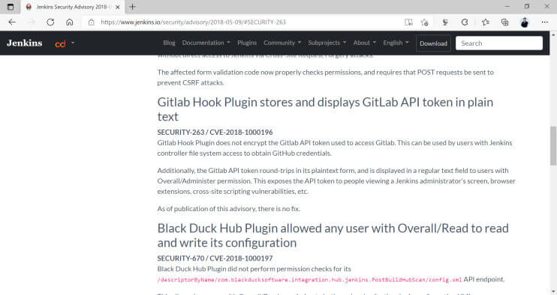This screenshot has height=295, width=557.
Task: Add this page to favorites star icon
Action: point(424,22)
